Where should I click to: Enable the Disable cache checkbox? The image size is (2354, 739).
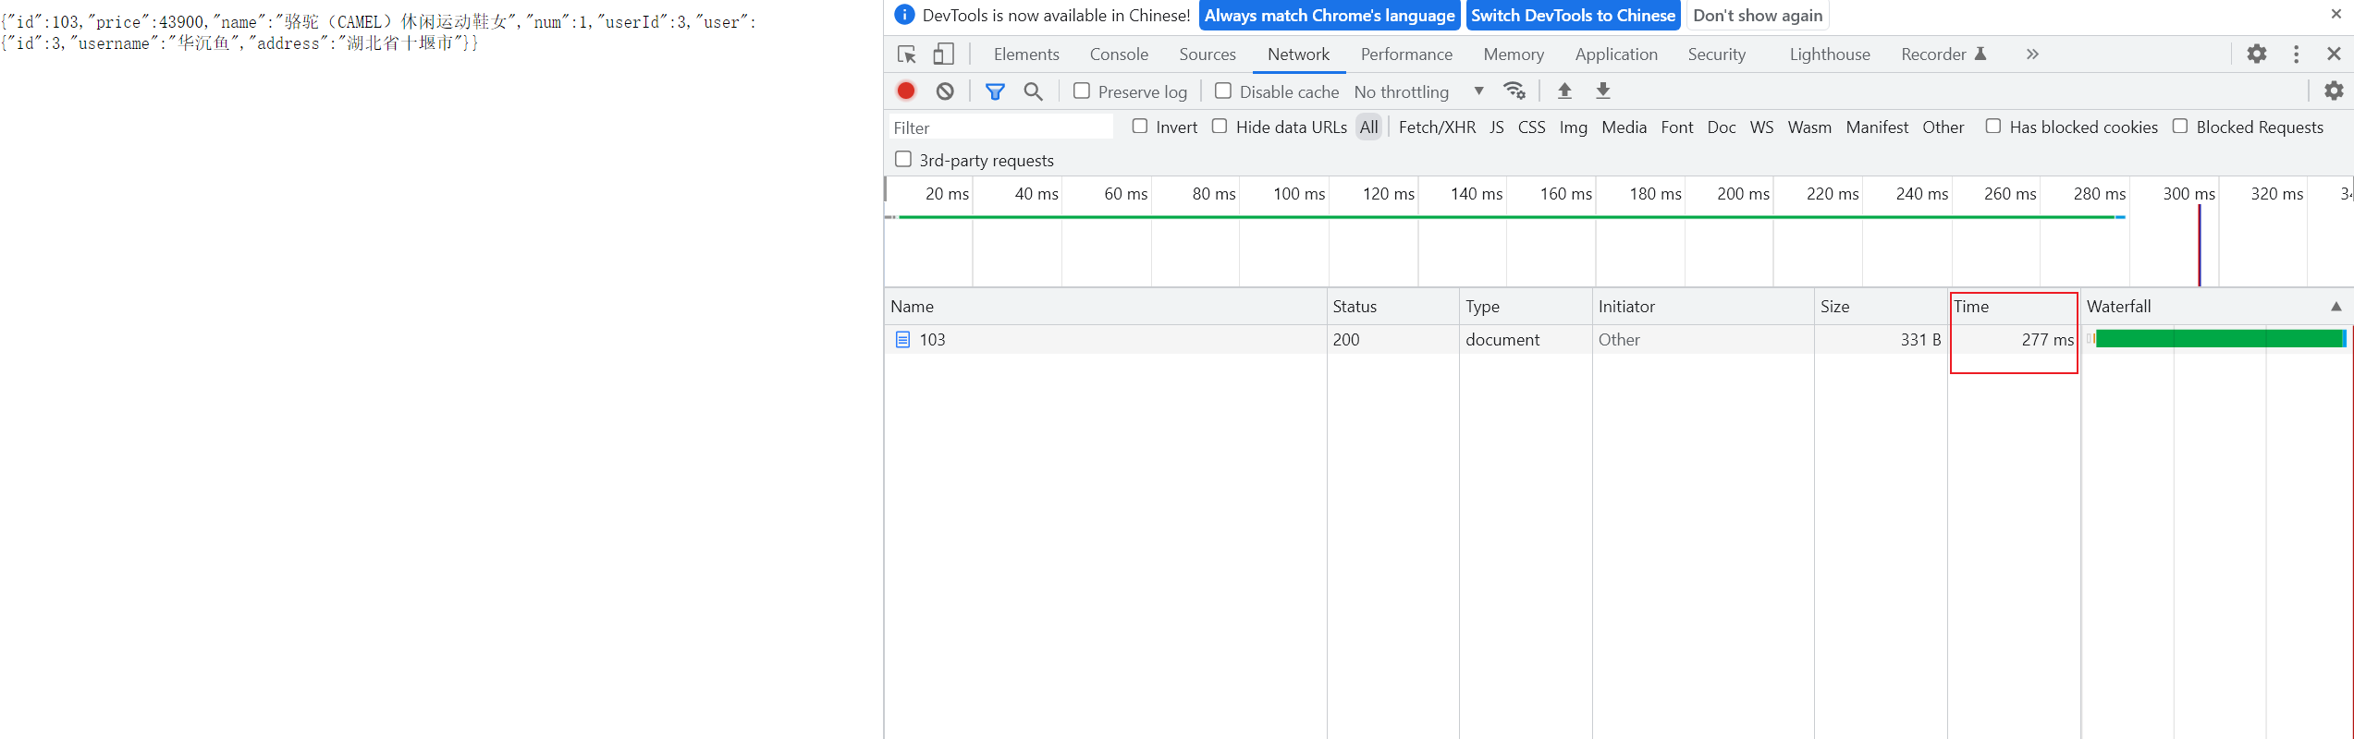coord(1223,91)
